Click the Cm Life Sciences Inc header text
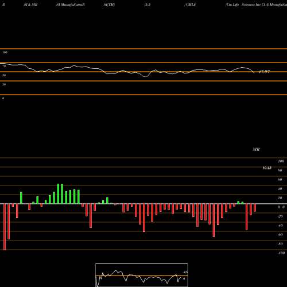Image resolution: width=287 pixels, height=287 pixels. 247,5
